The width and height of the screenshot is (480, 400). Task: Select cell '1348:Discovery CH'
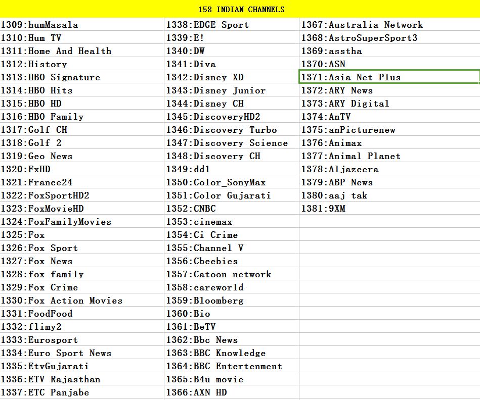coord(232,156)
